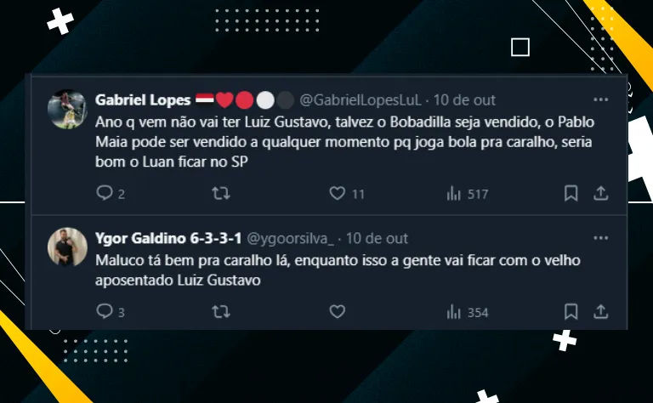This screenshot has height=403, width=653.
Task: Share Ygor Galdino's tweet
Action: pos(601,311)
